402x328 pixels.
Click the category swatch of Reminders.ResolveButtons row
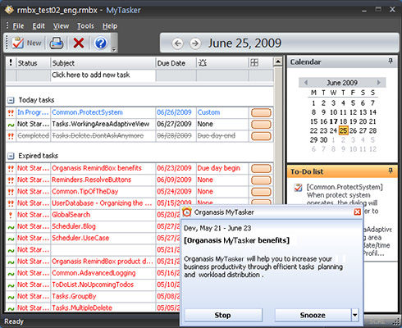261,180
